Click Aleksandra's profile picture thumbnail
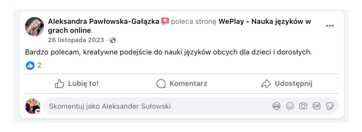362x132 pixels. pyautogui.click(x=34, y=27)
